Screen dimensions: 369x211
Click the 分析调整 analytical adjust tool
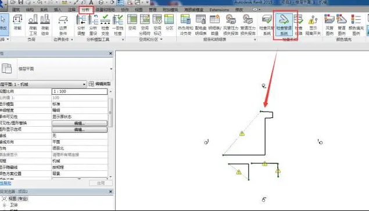pos(81,25)
